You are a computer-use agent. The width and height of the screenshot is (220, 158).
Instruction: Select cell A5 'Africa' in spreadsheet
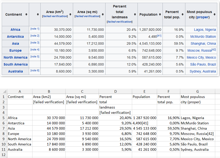[20, 118]
